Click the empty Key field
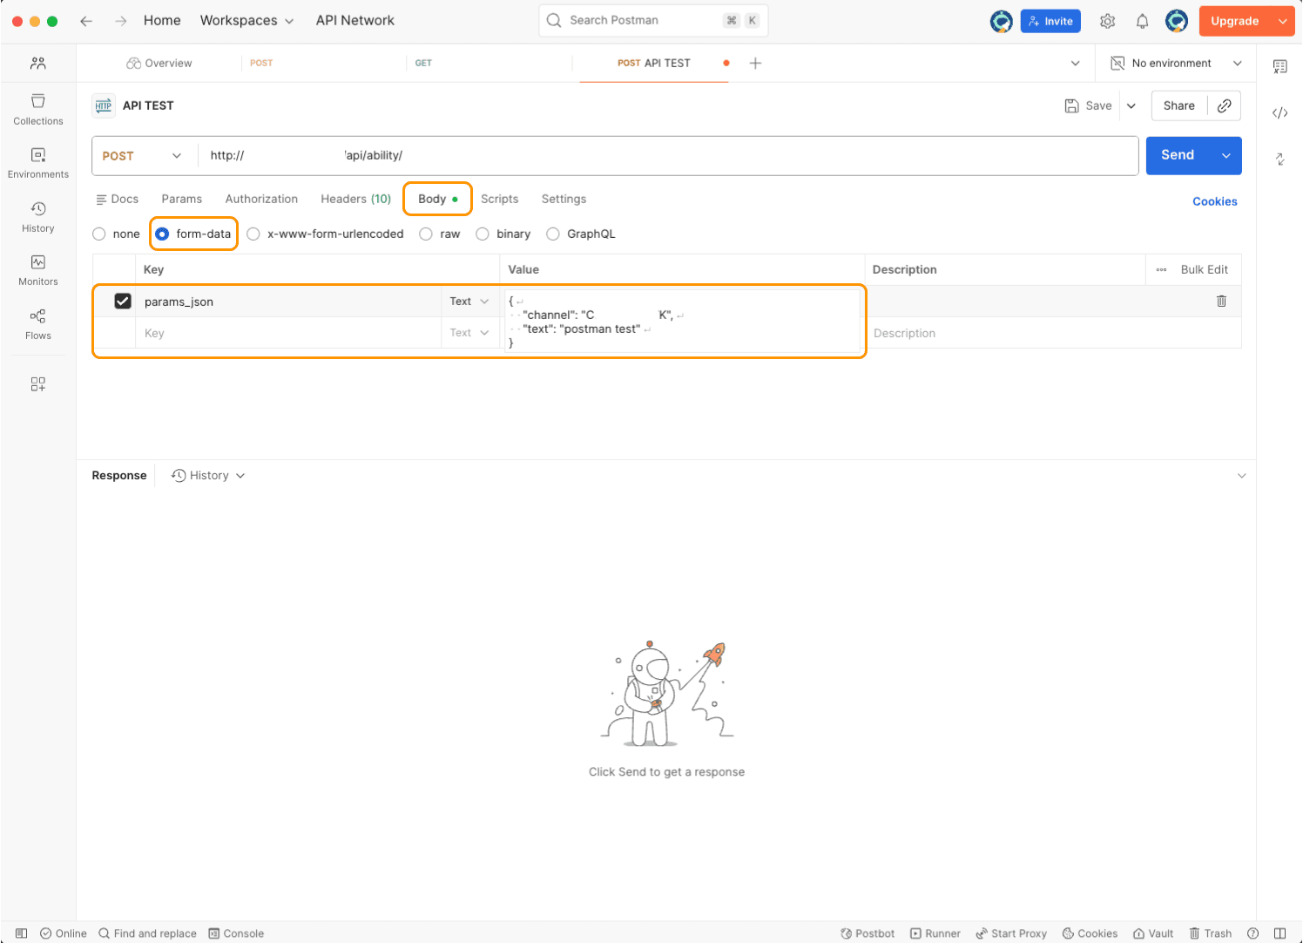The width and height of the screenshot is (1303, 943). [x=288, y=333]
